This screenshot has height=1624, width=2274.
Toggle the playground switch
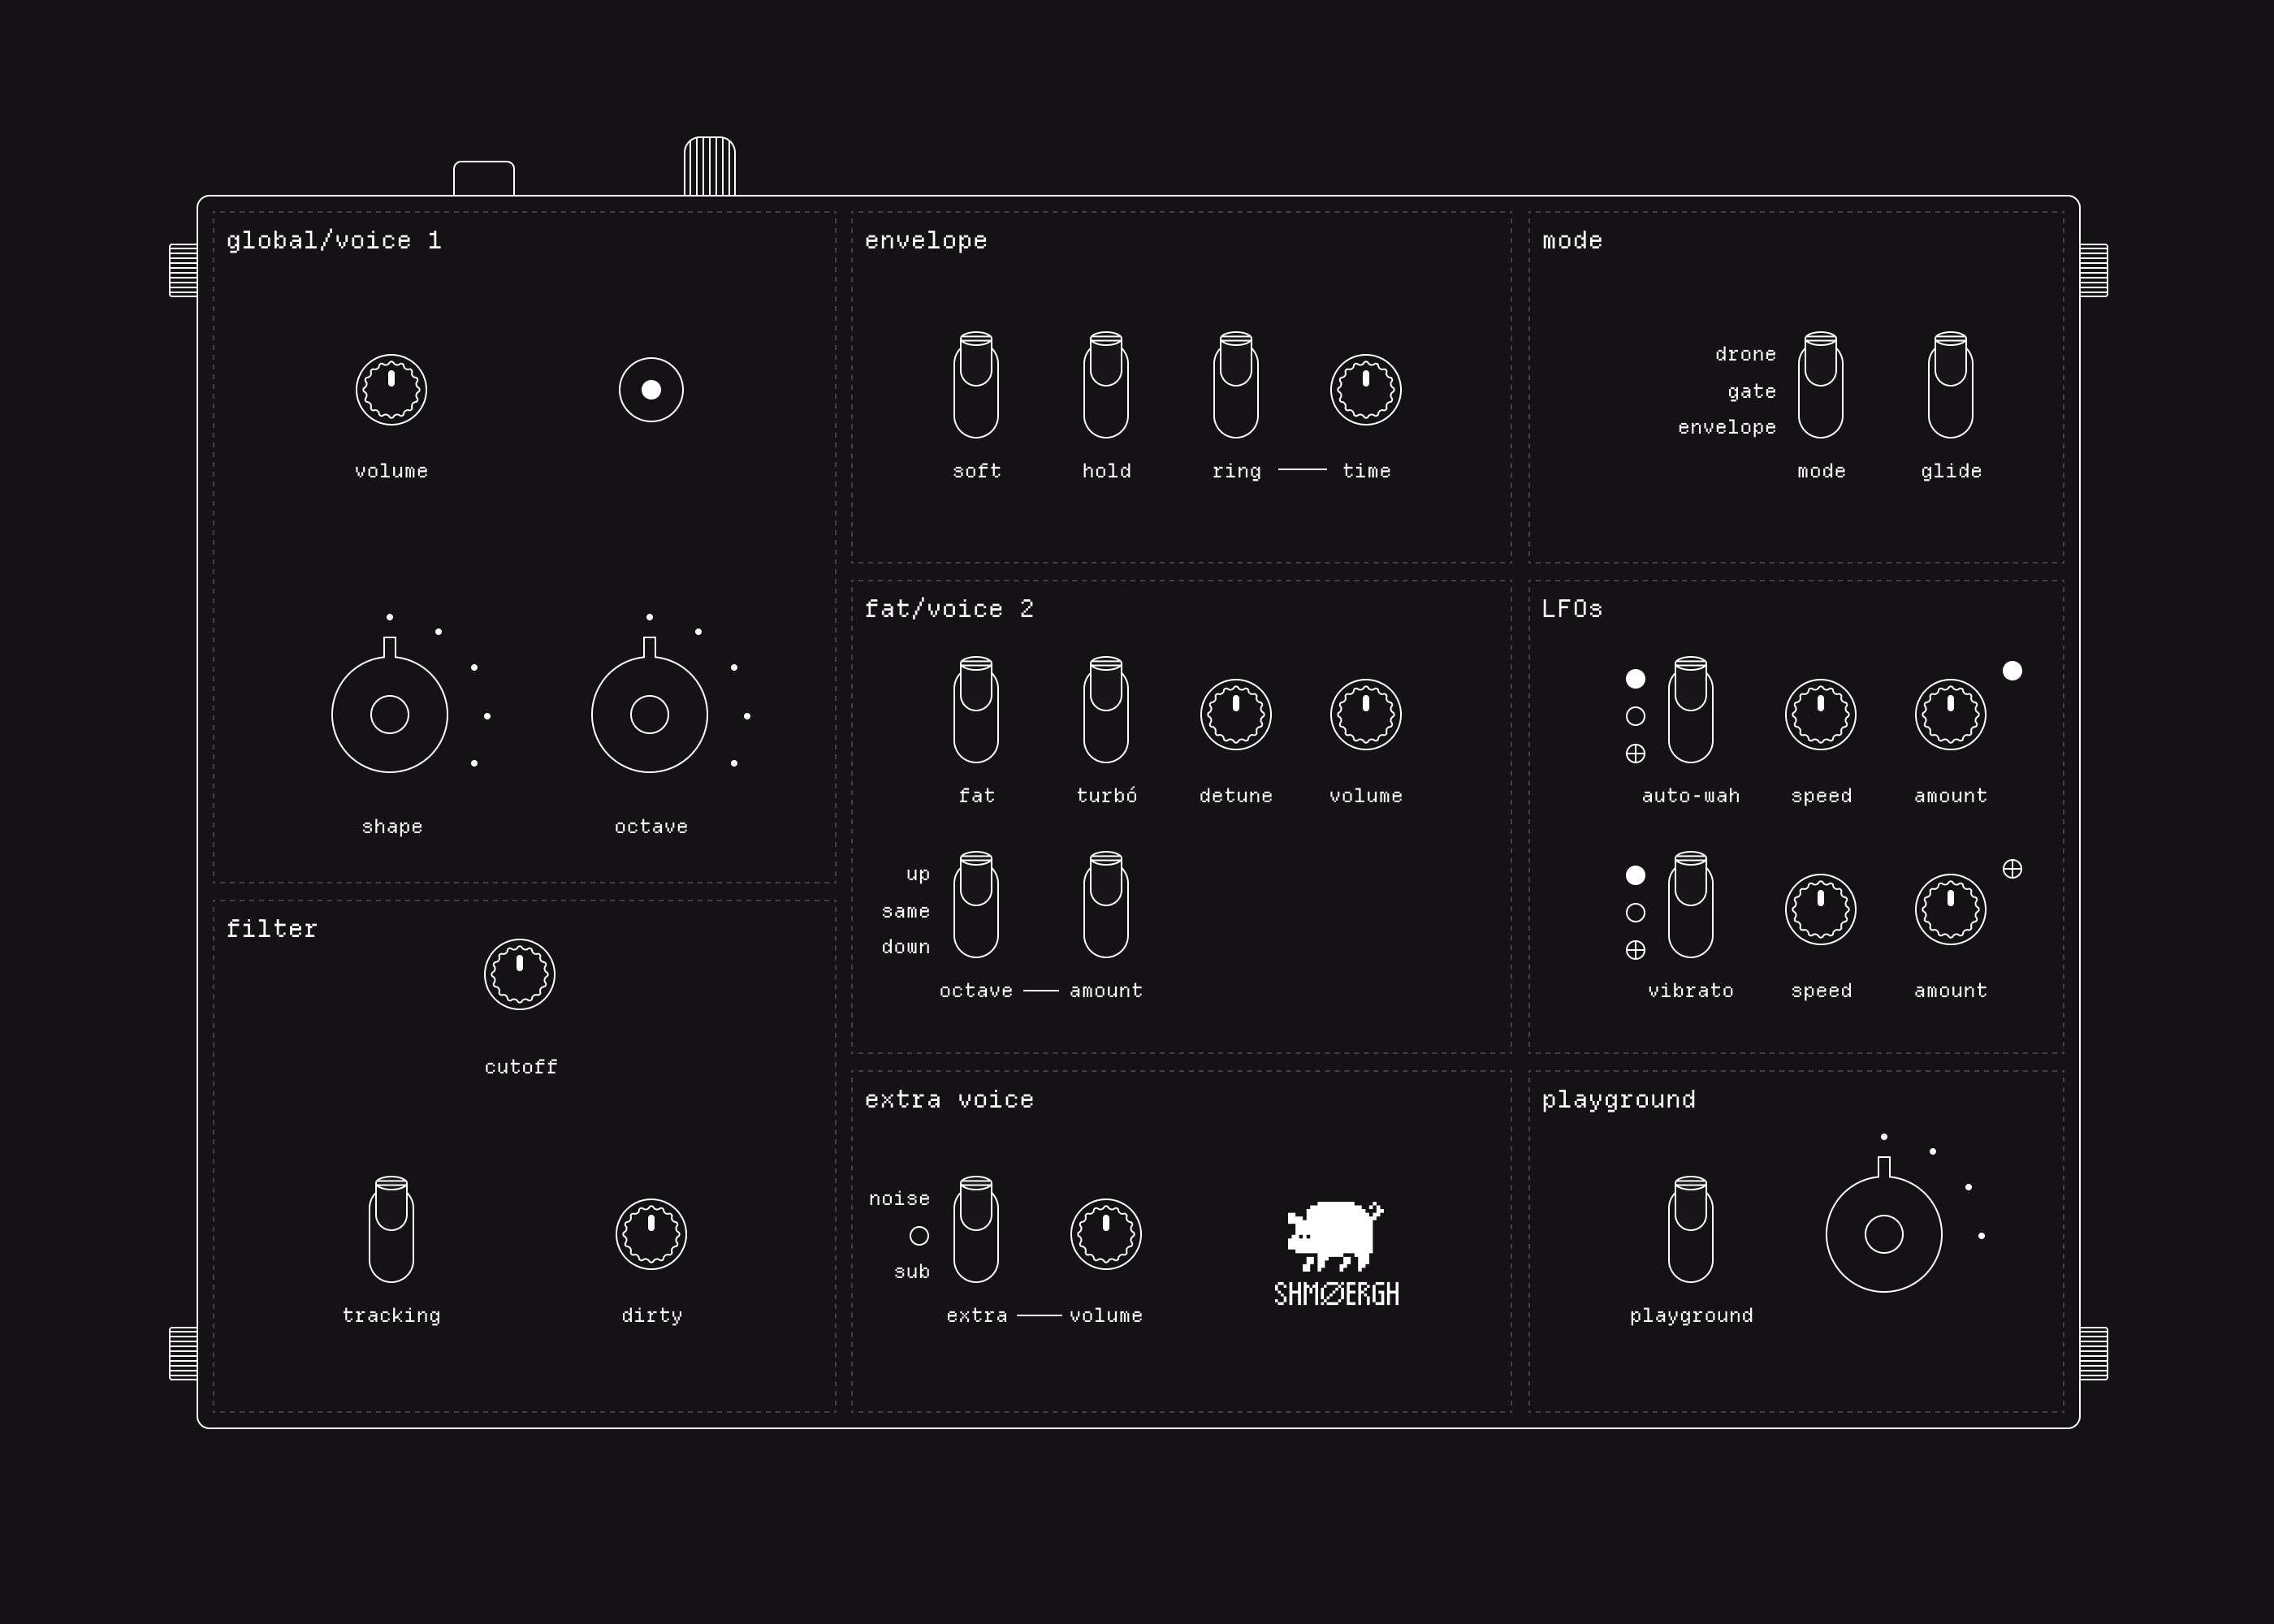[1690, 1230]
